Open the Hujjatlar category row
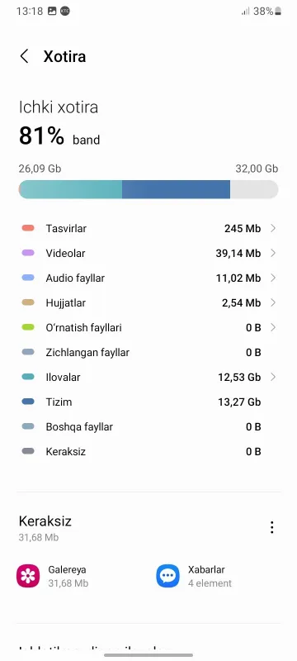 click(x=148, y=302)
